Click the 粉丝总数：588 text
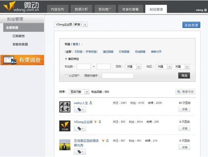 pos(100,92)
